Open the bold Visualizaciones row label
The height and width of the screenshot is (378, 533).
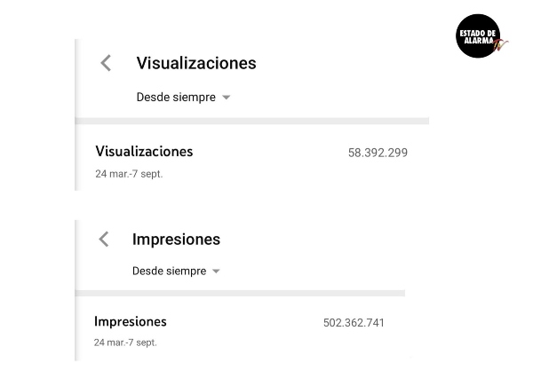(144, 152)
